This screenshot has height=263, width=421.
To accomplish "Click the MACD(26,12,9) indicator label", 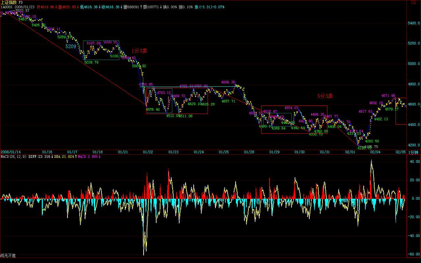I will click(13, 157).
